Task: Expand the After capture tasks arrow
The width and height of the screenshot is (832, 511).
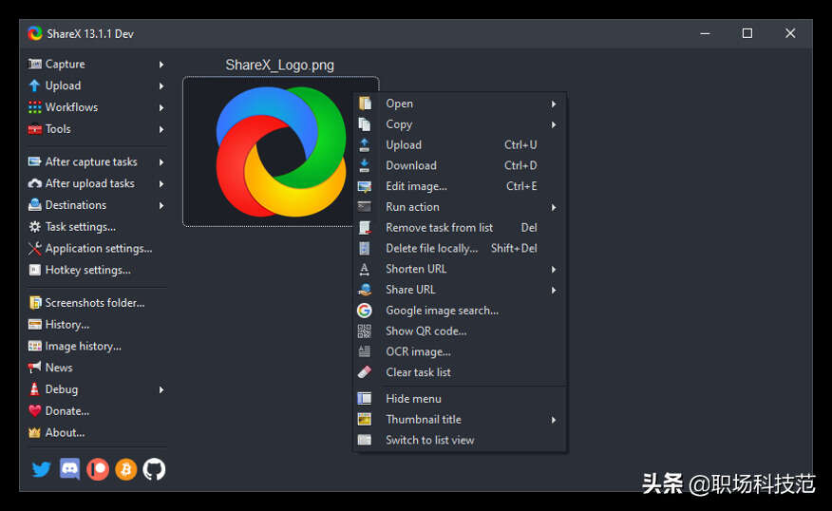Action: (161, 161)
